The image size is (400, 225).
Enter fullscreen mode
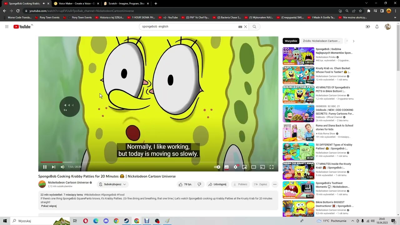tap(272, 167)
